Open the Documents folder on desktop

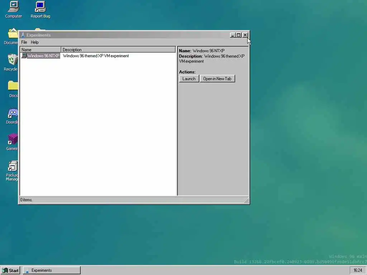click(11, 36)
